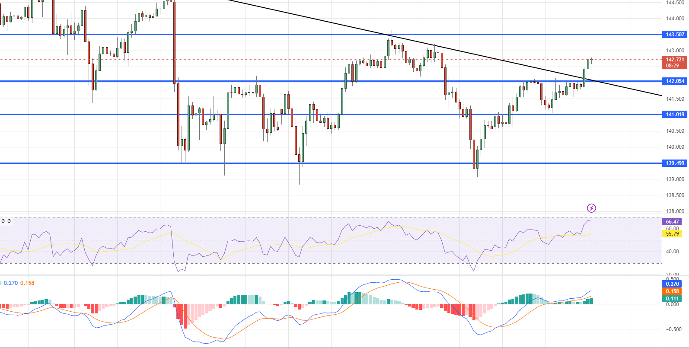
Task: Click the 139.000 tick on price axis
Action: coord(675,179)
